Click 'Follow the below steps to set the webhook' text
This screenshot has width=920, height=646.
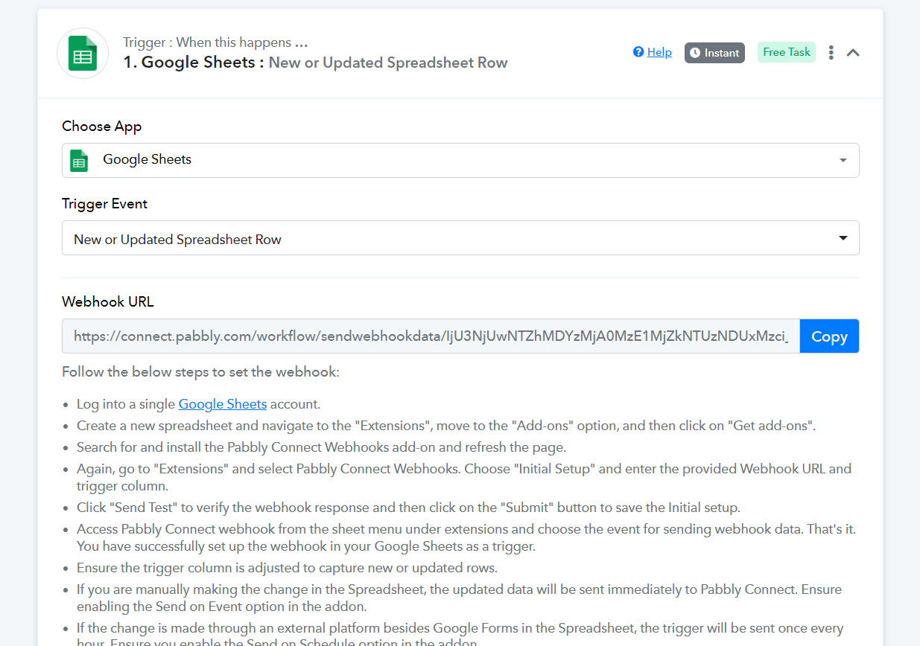coord(200,371)
